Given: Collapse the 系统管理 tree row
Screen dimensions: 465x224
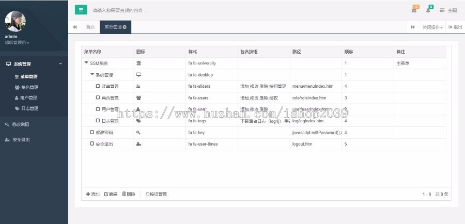Looking at the screenshot, I should 92,74.
